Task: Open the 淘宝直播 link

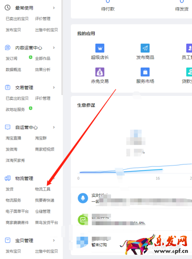Action: 13,138
